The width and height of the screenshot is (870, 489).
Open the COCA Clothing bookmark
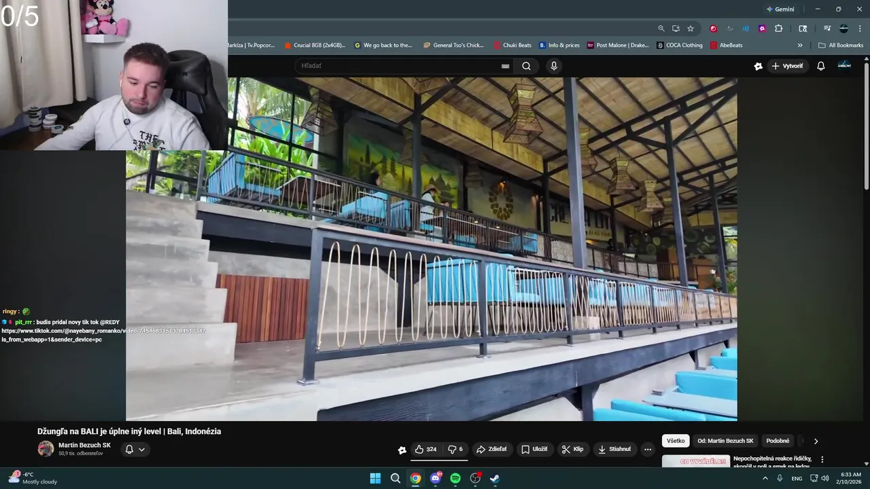(x=680, y=46)
